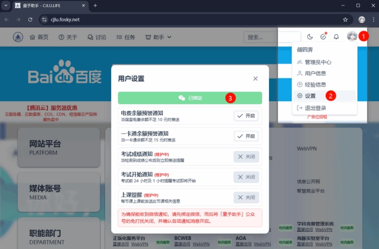The image size is (379, 249).
Task: Toggle the 考试成绩通知 switch
Action: [246, 156]
